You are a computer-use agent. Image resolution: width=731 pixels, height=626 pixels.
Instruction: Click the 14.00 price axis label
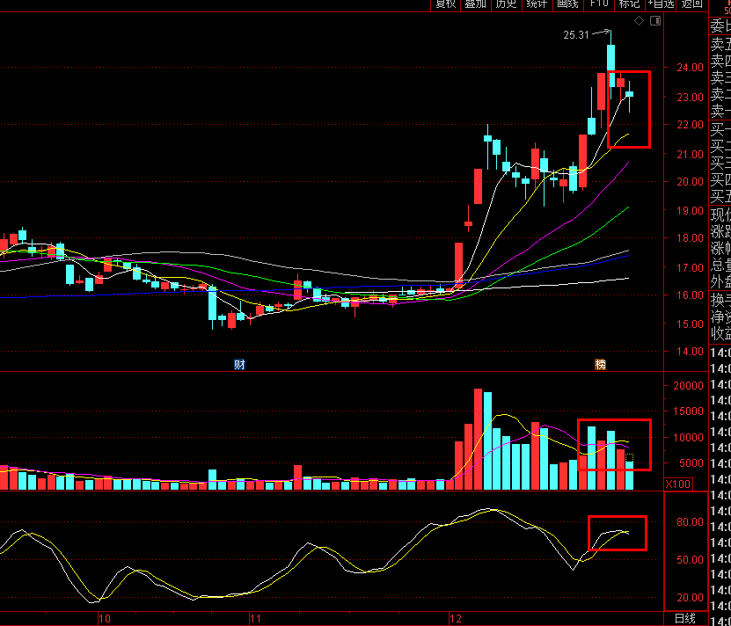(x=691, y=352)
